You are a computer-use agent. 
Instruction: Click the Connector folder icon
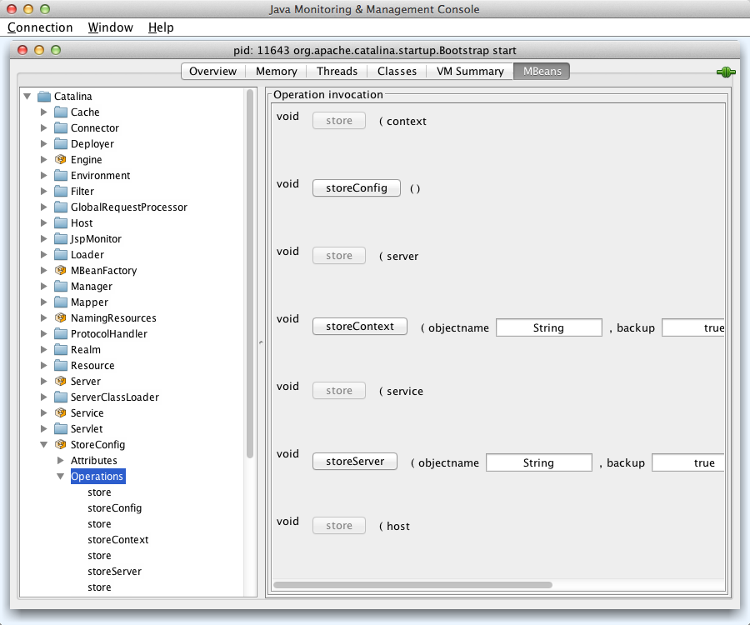61,128
